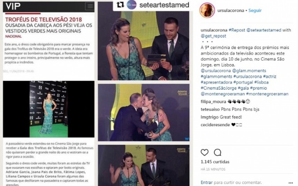Viewport: 298px width, 186px height.
Task: Click the repost arrows icon
Action: (120, 5)
